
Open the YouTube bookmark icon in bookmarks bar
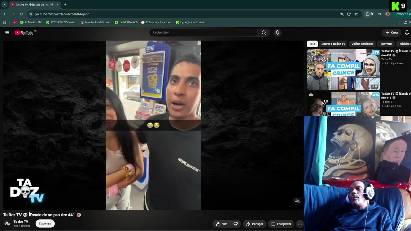point(15,22)
